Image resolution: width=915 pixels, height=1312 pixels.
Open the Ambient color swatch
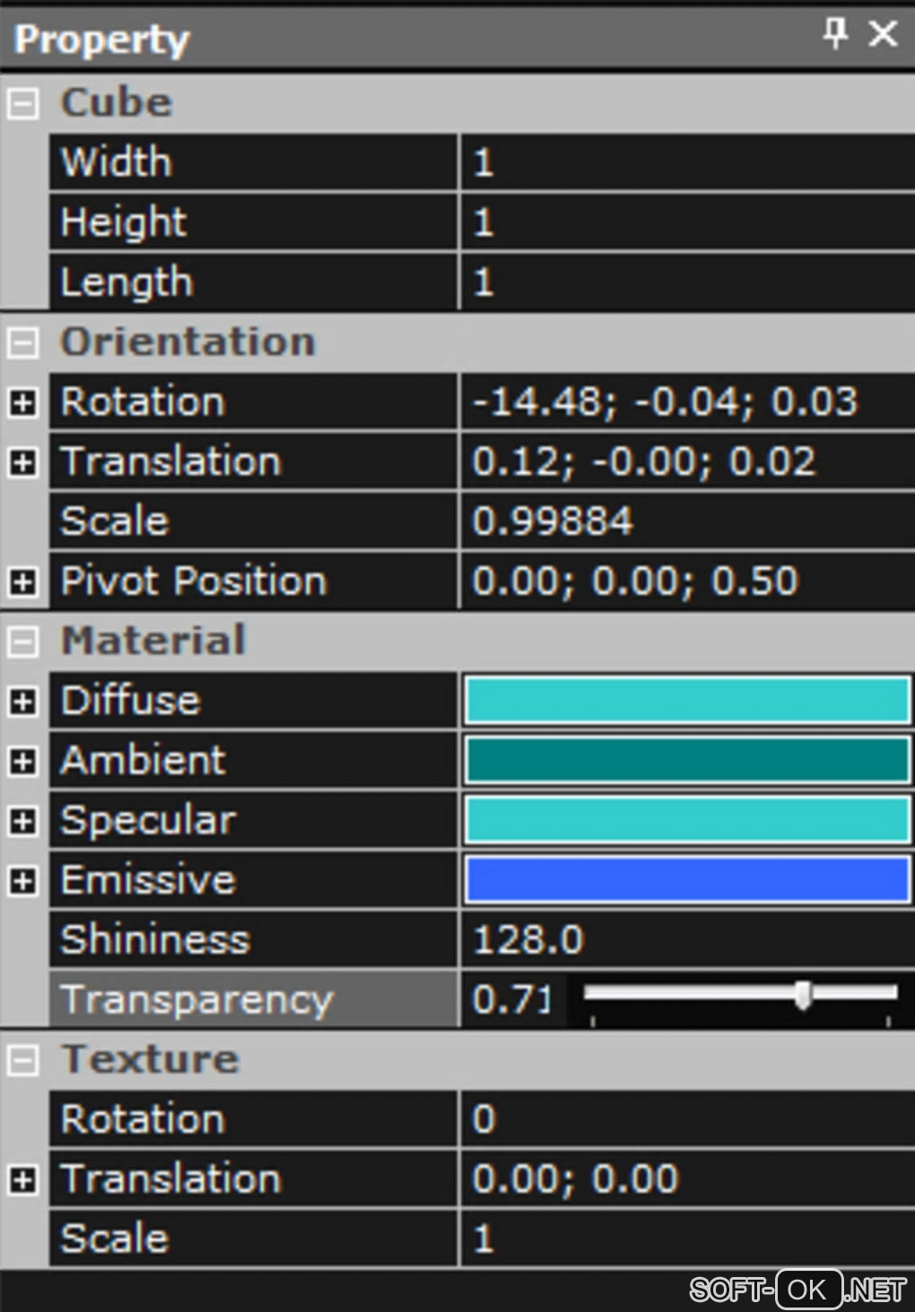click(688, 760)
